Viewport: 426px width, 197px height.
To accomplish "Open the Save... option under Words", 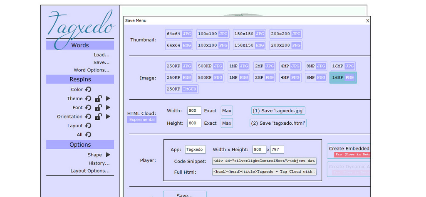I will coord(102,62).
